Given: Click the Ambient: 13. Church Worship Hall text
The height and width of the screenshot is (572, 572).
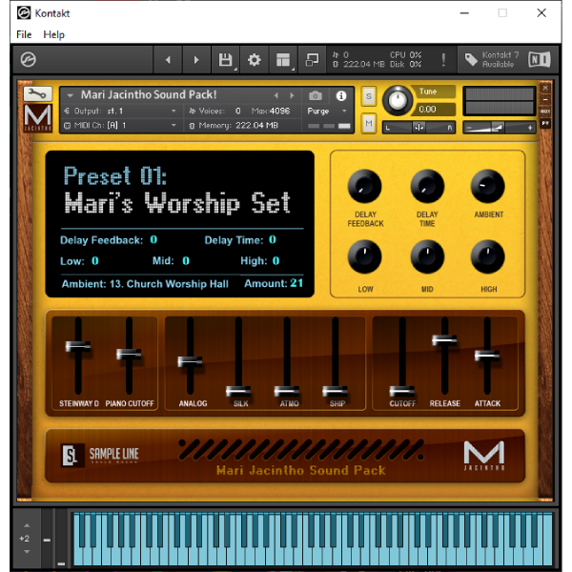Looking at the screenshot, I should [145, 284].
